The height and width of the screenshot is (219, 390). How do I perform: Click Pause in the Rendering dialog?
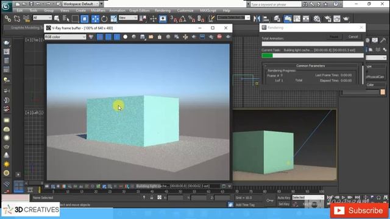click(334, 36)
